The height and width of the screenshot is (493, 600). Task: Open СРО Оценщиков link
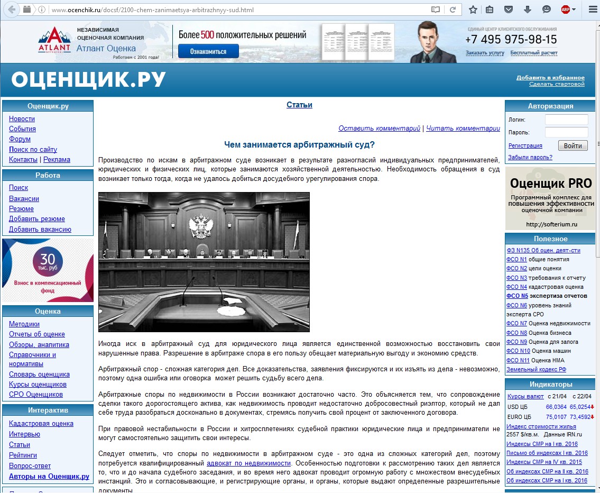pos(35,394)
